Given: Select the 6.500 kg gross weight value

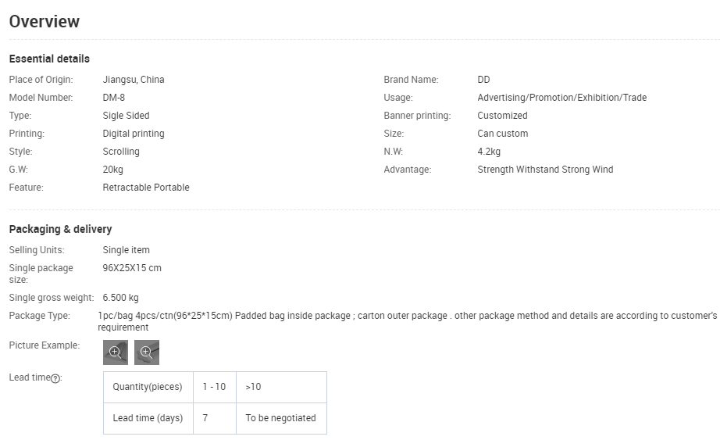Looking at the screenshot, I should coord(121,298).
